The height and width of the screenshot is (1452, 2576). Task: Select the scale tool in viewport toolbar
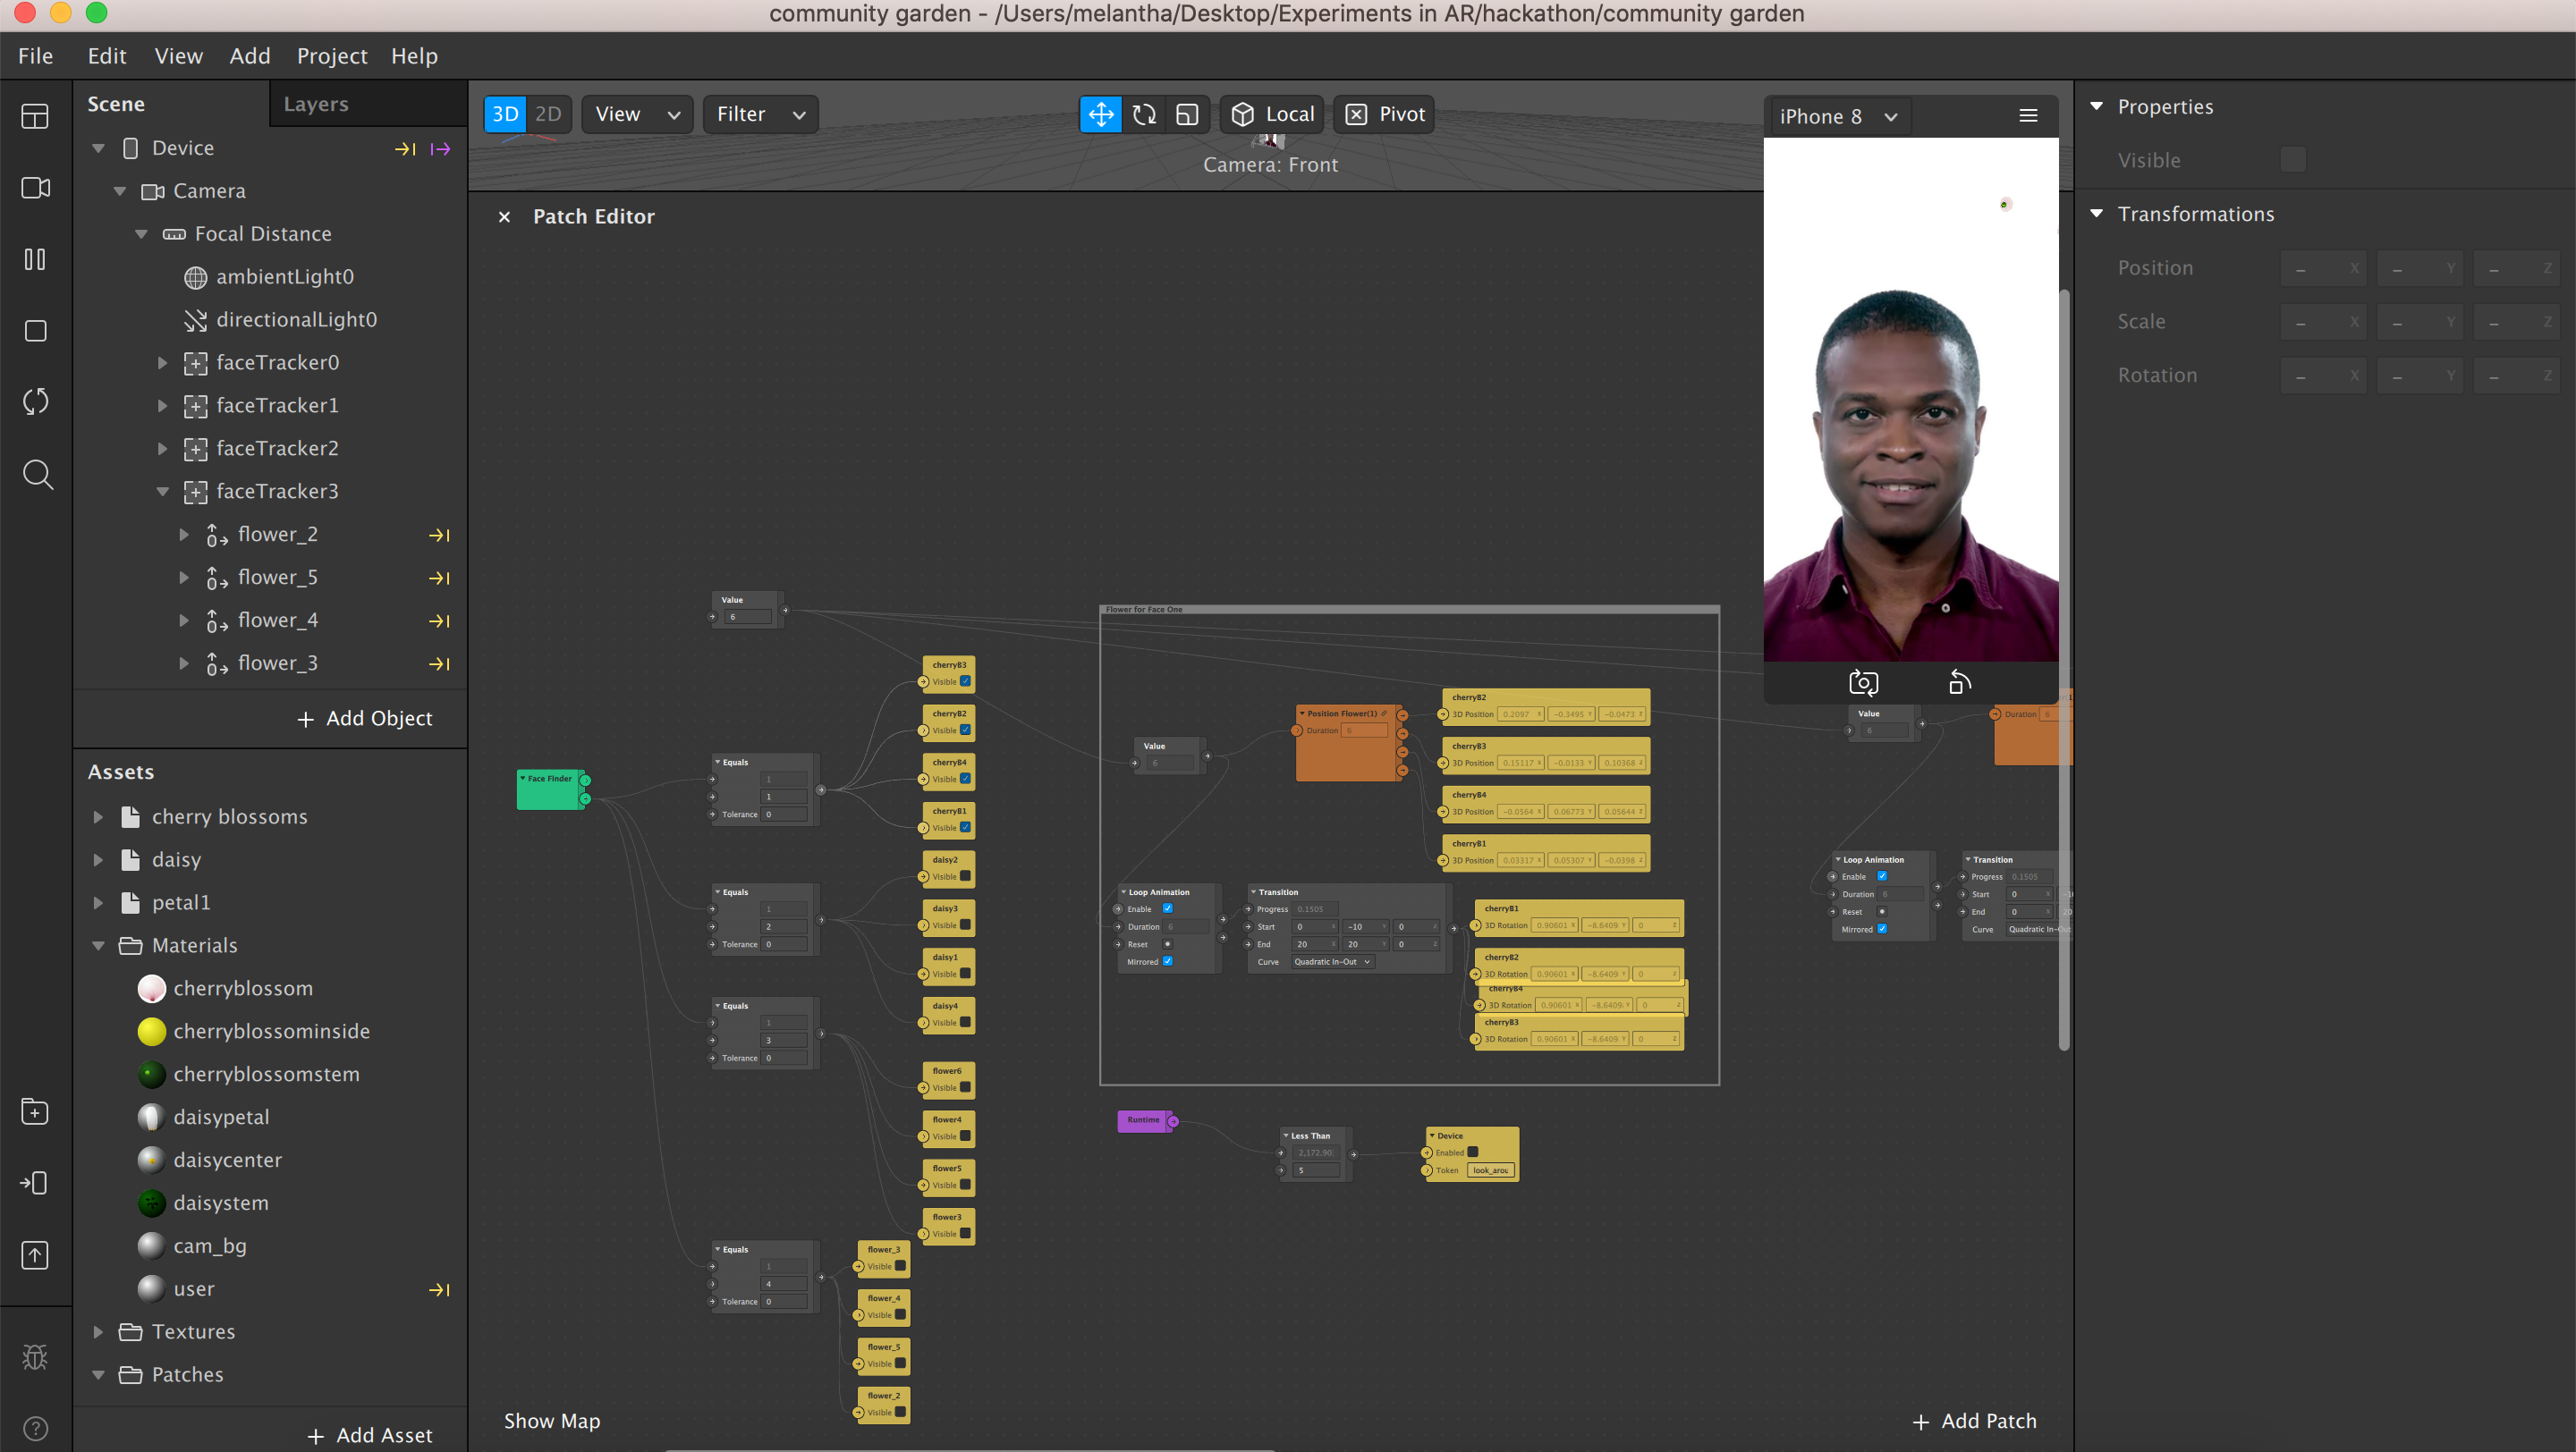(1187, 115)
